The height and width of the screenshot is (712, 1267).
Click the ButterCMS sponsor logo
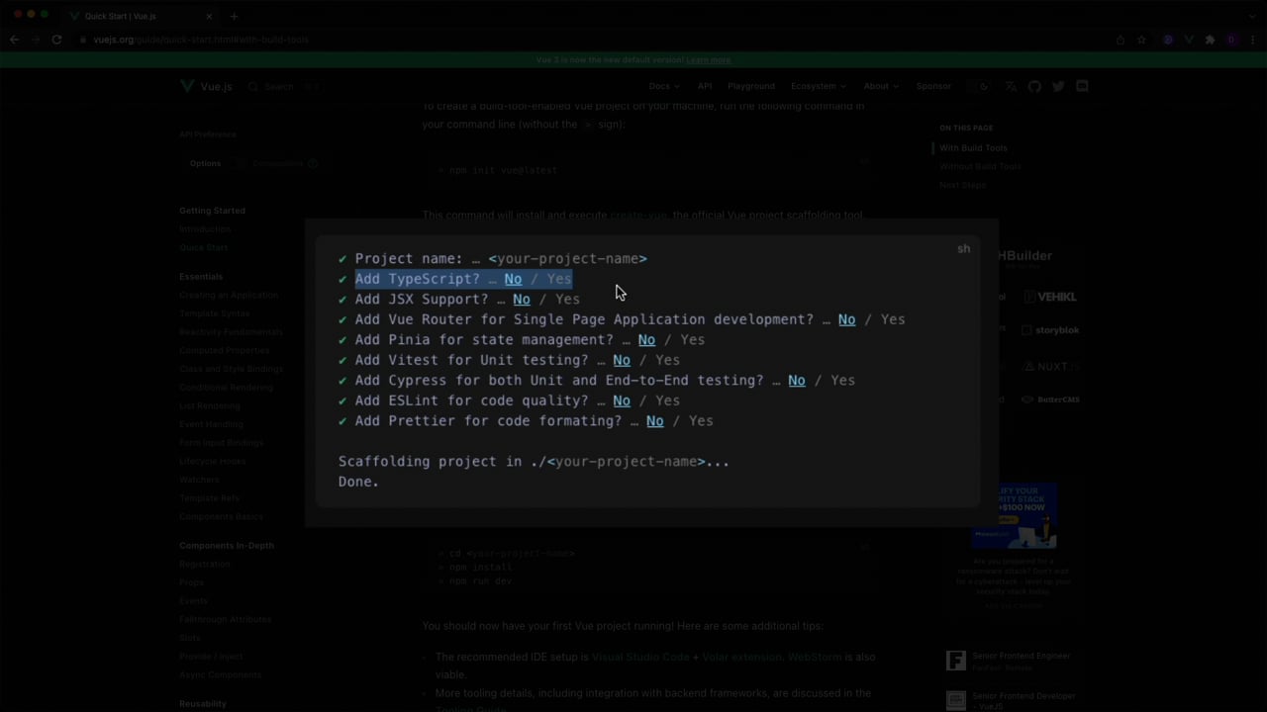click(1050, 400)
